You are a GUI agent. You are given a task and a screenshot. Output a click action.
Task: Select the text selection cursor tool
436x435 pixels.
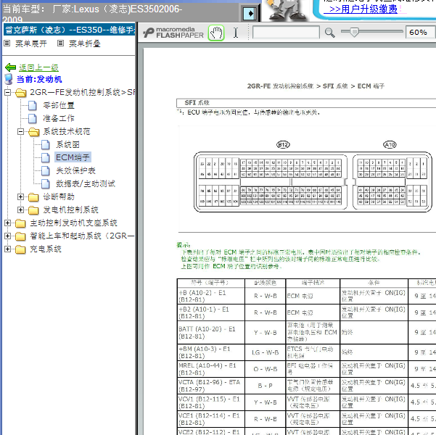pyautogui.click(x=236, y=33)
